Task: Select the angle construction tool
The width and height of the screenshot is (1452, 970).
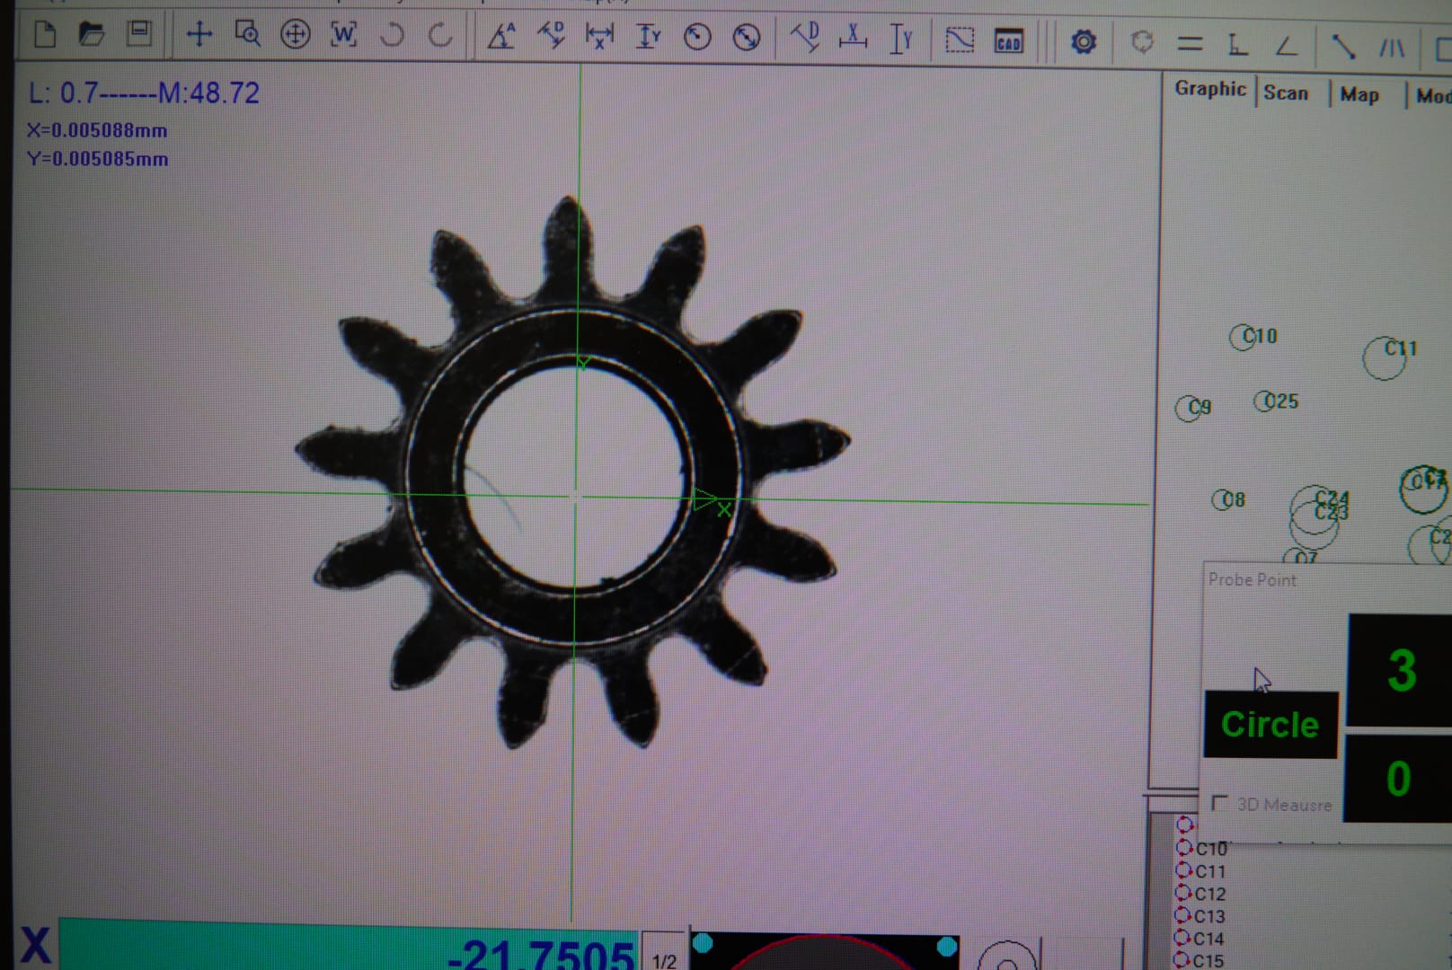Action: click(x=1287, y=45)
